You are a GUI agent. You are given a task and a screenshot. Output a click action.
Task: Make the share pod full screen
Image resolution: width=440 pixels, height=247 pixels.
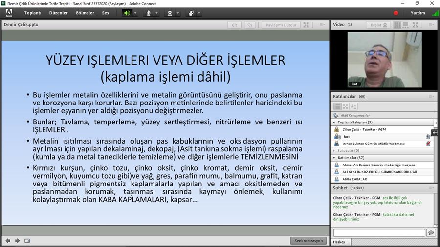coord(306,25)
